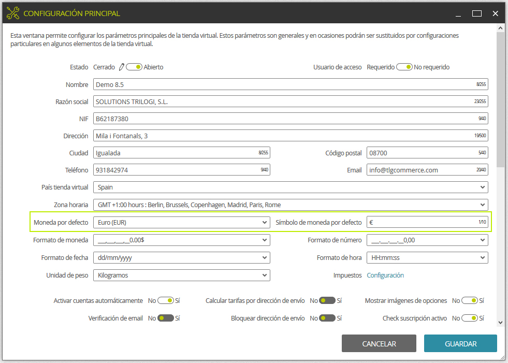Image resolution: width=508 pixels, height=363 pixels.
Task: Toggle the Usuario de acceso requerido switch
Action: point(404,67)
